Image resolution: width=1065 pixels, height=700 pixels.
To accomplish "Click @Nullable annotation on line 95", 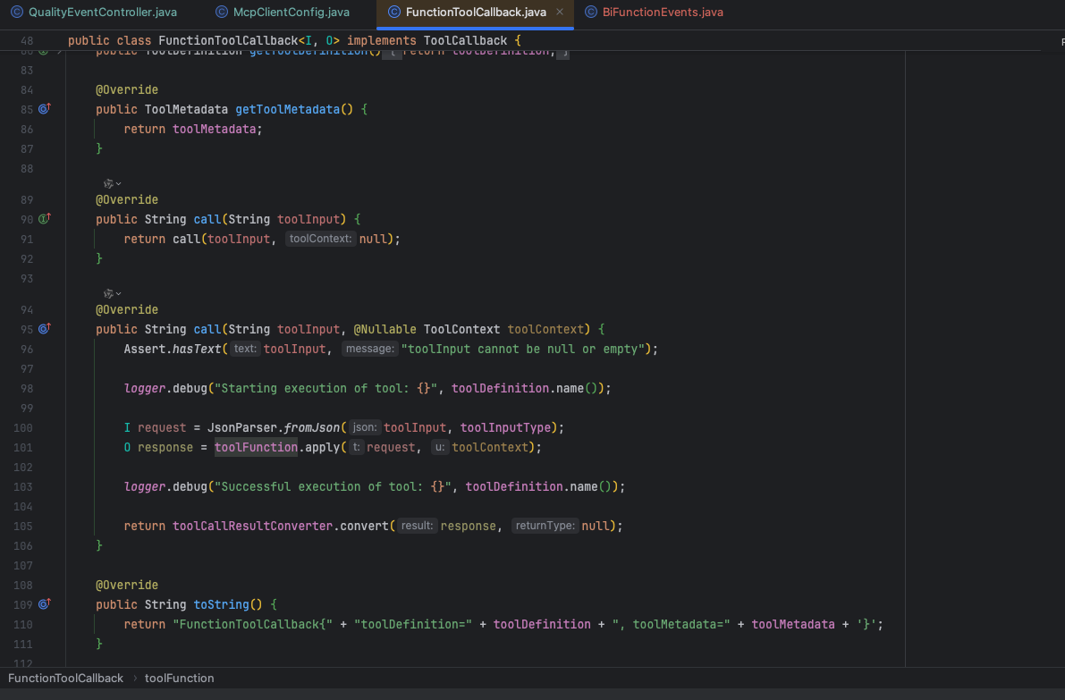I will [385, 329].
